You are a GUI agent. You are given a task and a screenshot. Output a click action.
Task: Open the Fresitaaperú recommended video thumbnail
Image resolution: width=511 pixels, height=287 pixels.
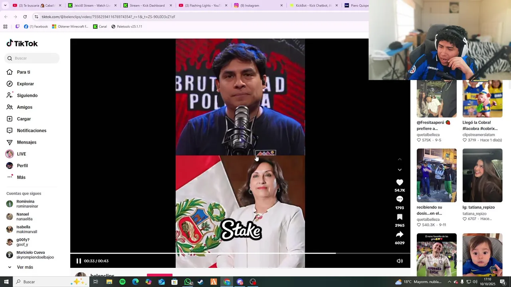coord(437,99)
